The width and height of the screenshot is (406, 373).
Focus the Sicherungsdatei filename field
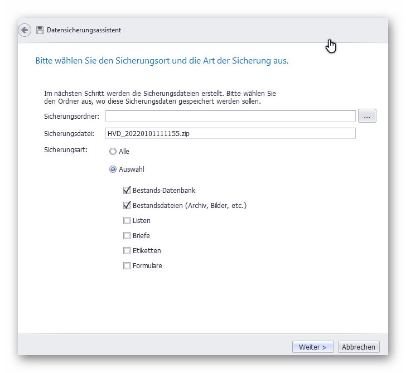[230, 133]
